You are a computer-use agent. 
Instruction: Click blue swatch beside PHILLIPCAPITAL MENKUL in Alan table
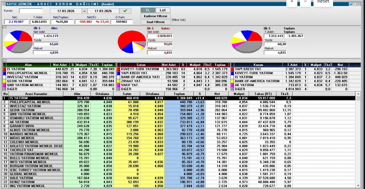tap(4, 73)
